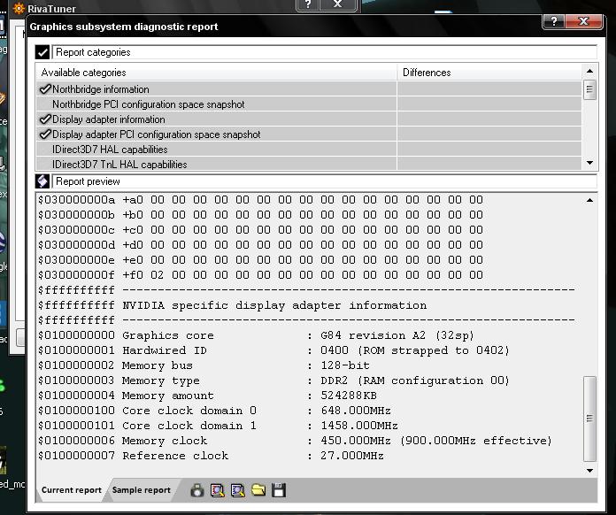Screen dimensions: 616x515
Task: Close the Graphics subsystem diagnostic report dialog
Action: 584,21
